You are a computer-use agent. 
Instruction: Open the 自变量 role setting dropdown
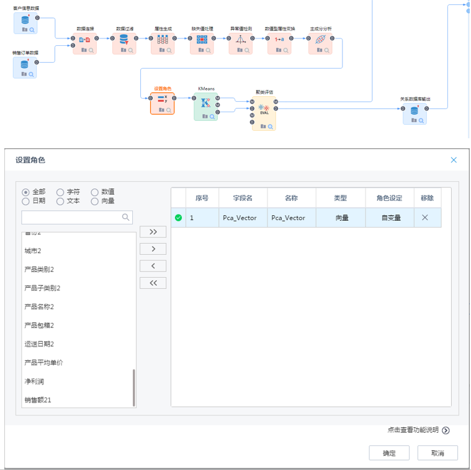[389, 218]
